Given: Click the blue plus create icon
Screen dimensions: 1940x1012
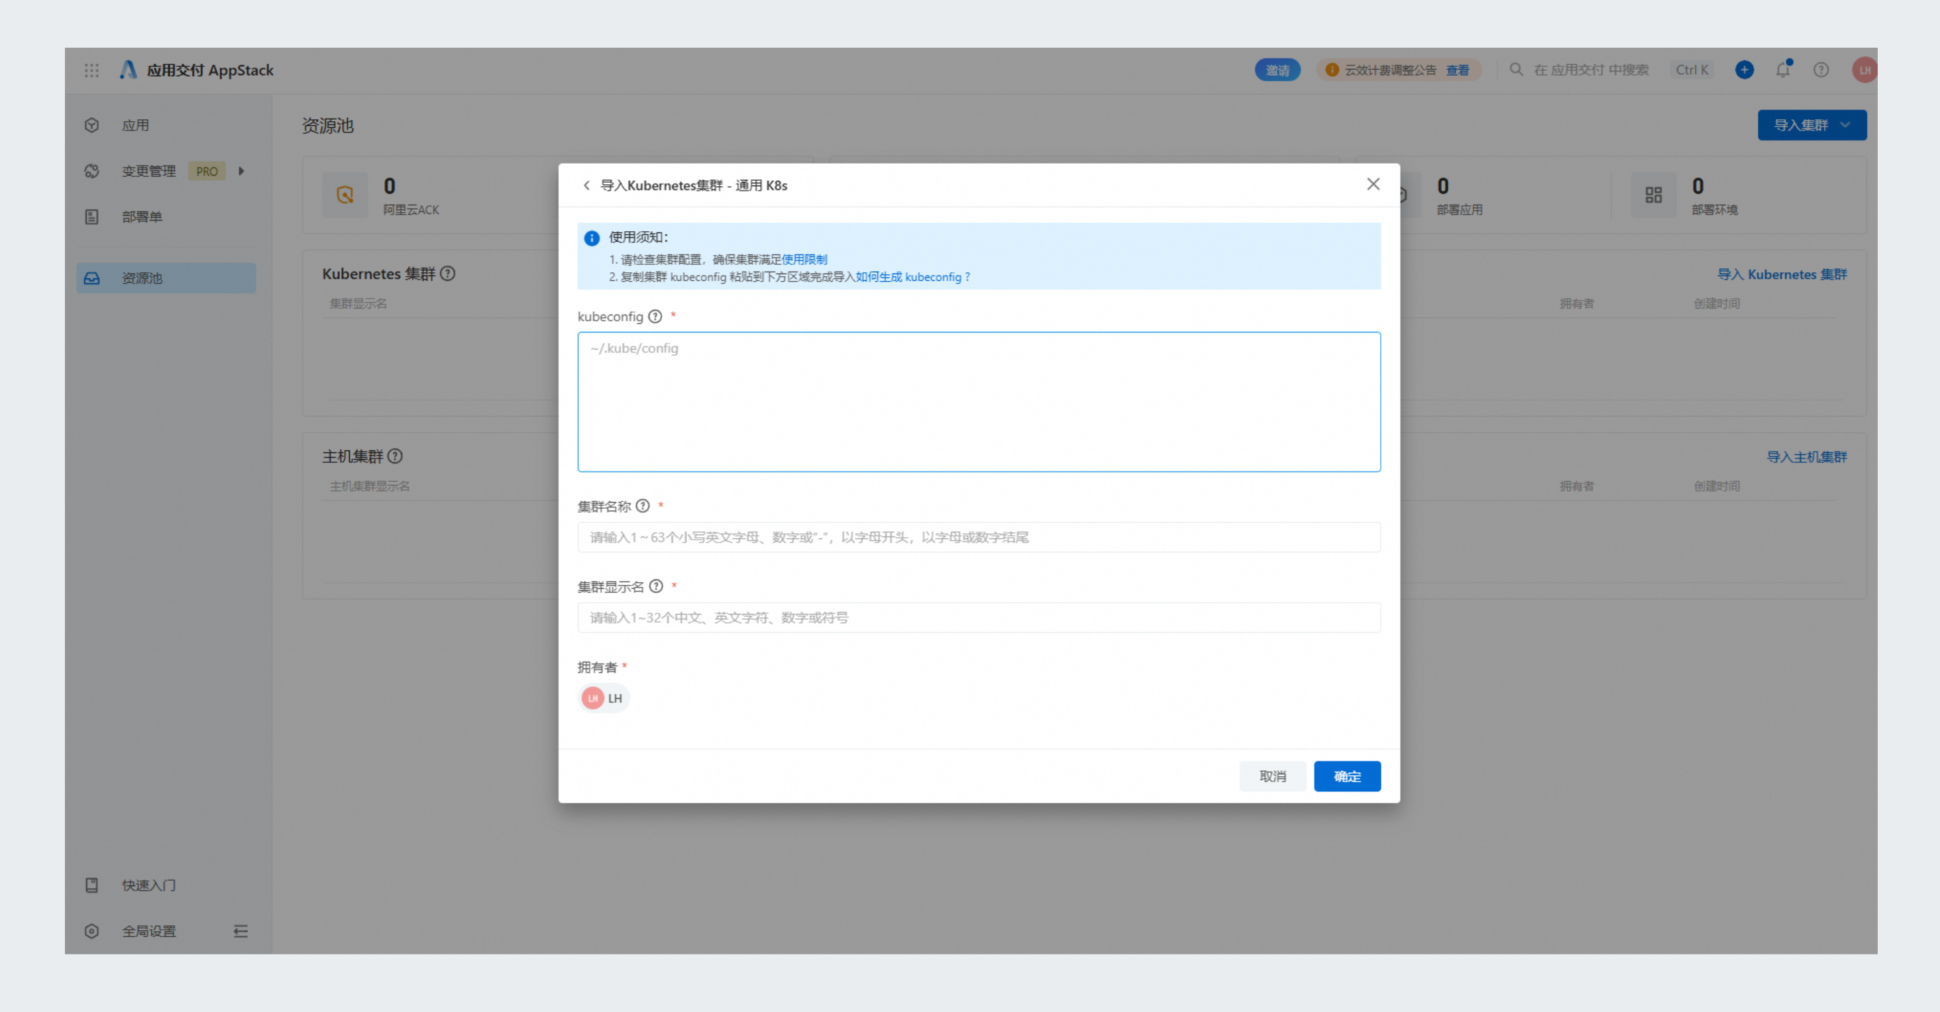Looking at the screenshot, I should coord(1744,70).
